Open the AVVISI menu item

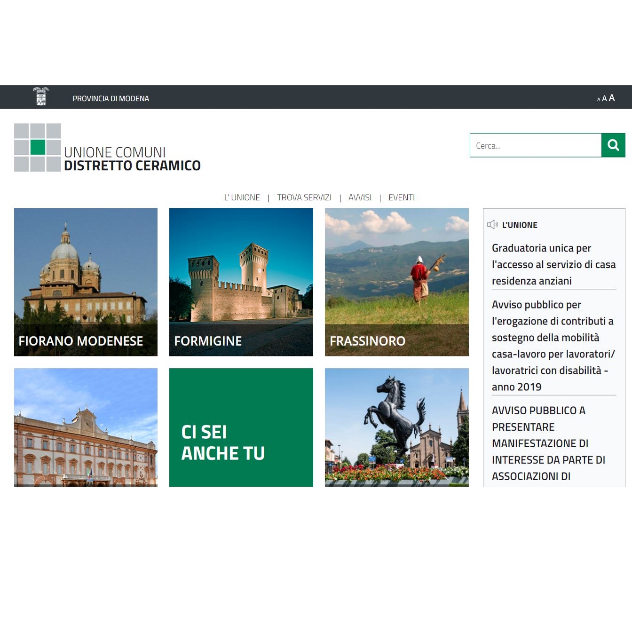(x=360, y=197)
